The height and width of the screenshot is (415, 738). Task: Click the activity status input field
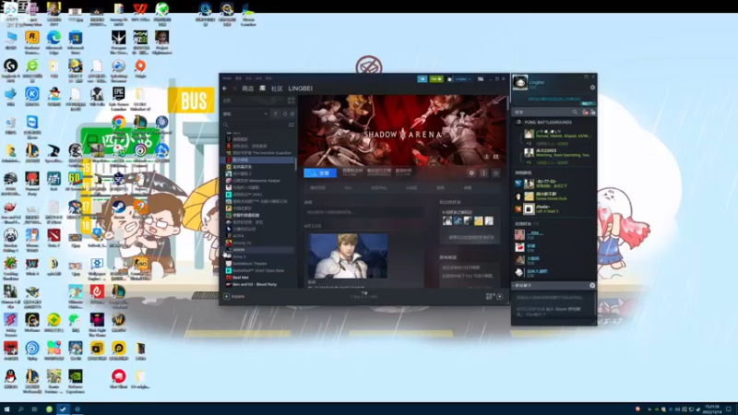(x=363, y=212)
